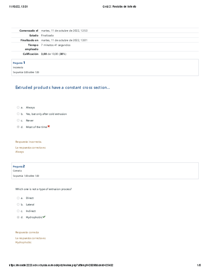Choose the "Direct" radio option
This screenshot has height=272, width=210.
pyautogui.click(x=18, y=198)
